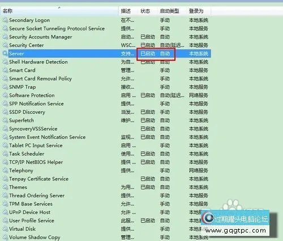
Task: Select the Security Center service name
Action: 27,45
